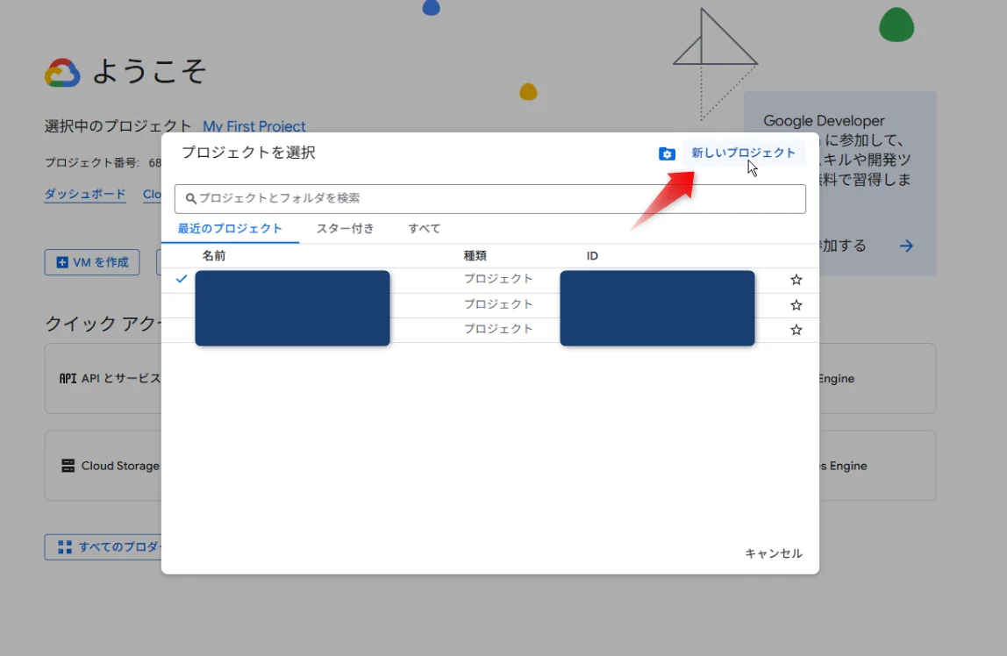Click the 名前 column header
Viewport: 1007px width, 656px height.
pyautogui.click(x=214, y=256)
